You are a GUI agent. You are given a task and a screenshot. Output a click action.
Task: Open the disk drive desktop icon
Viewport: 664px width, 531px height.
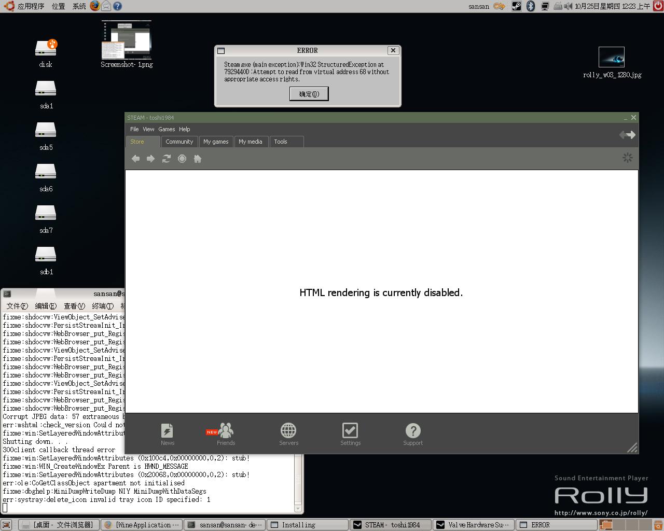[46, 53]
